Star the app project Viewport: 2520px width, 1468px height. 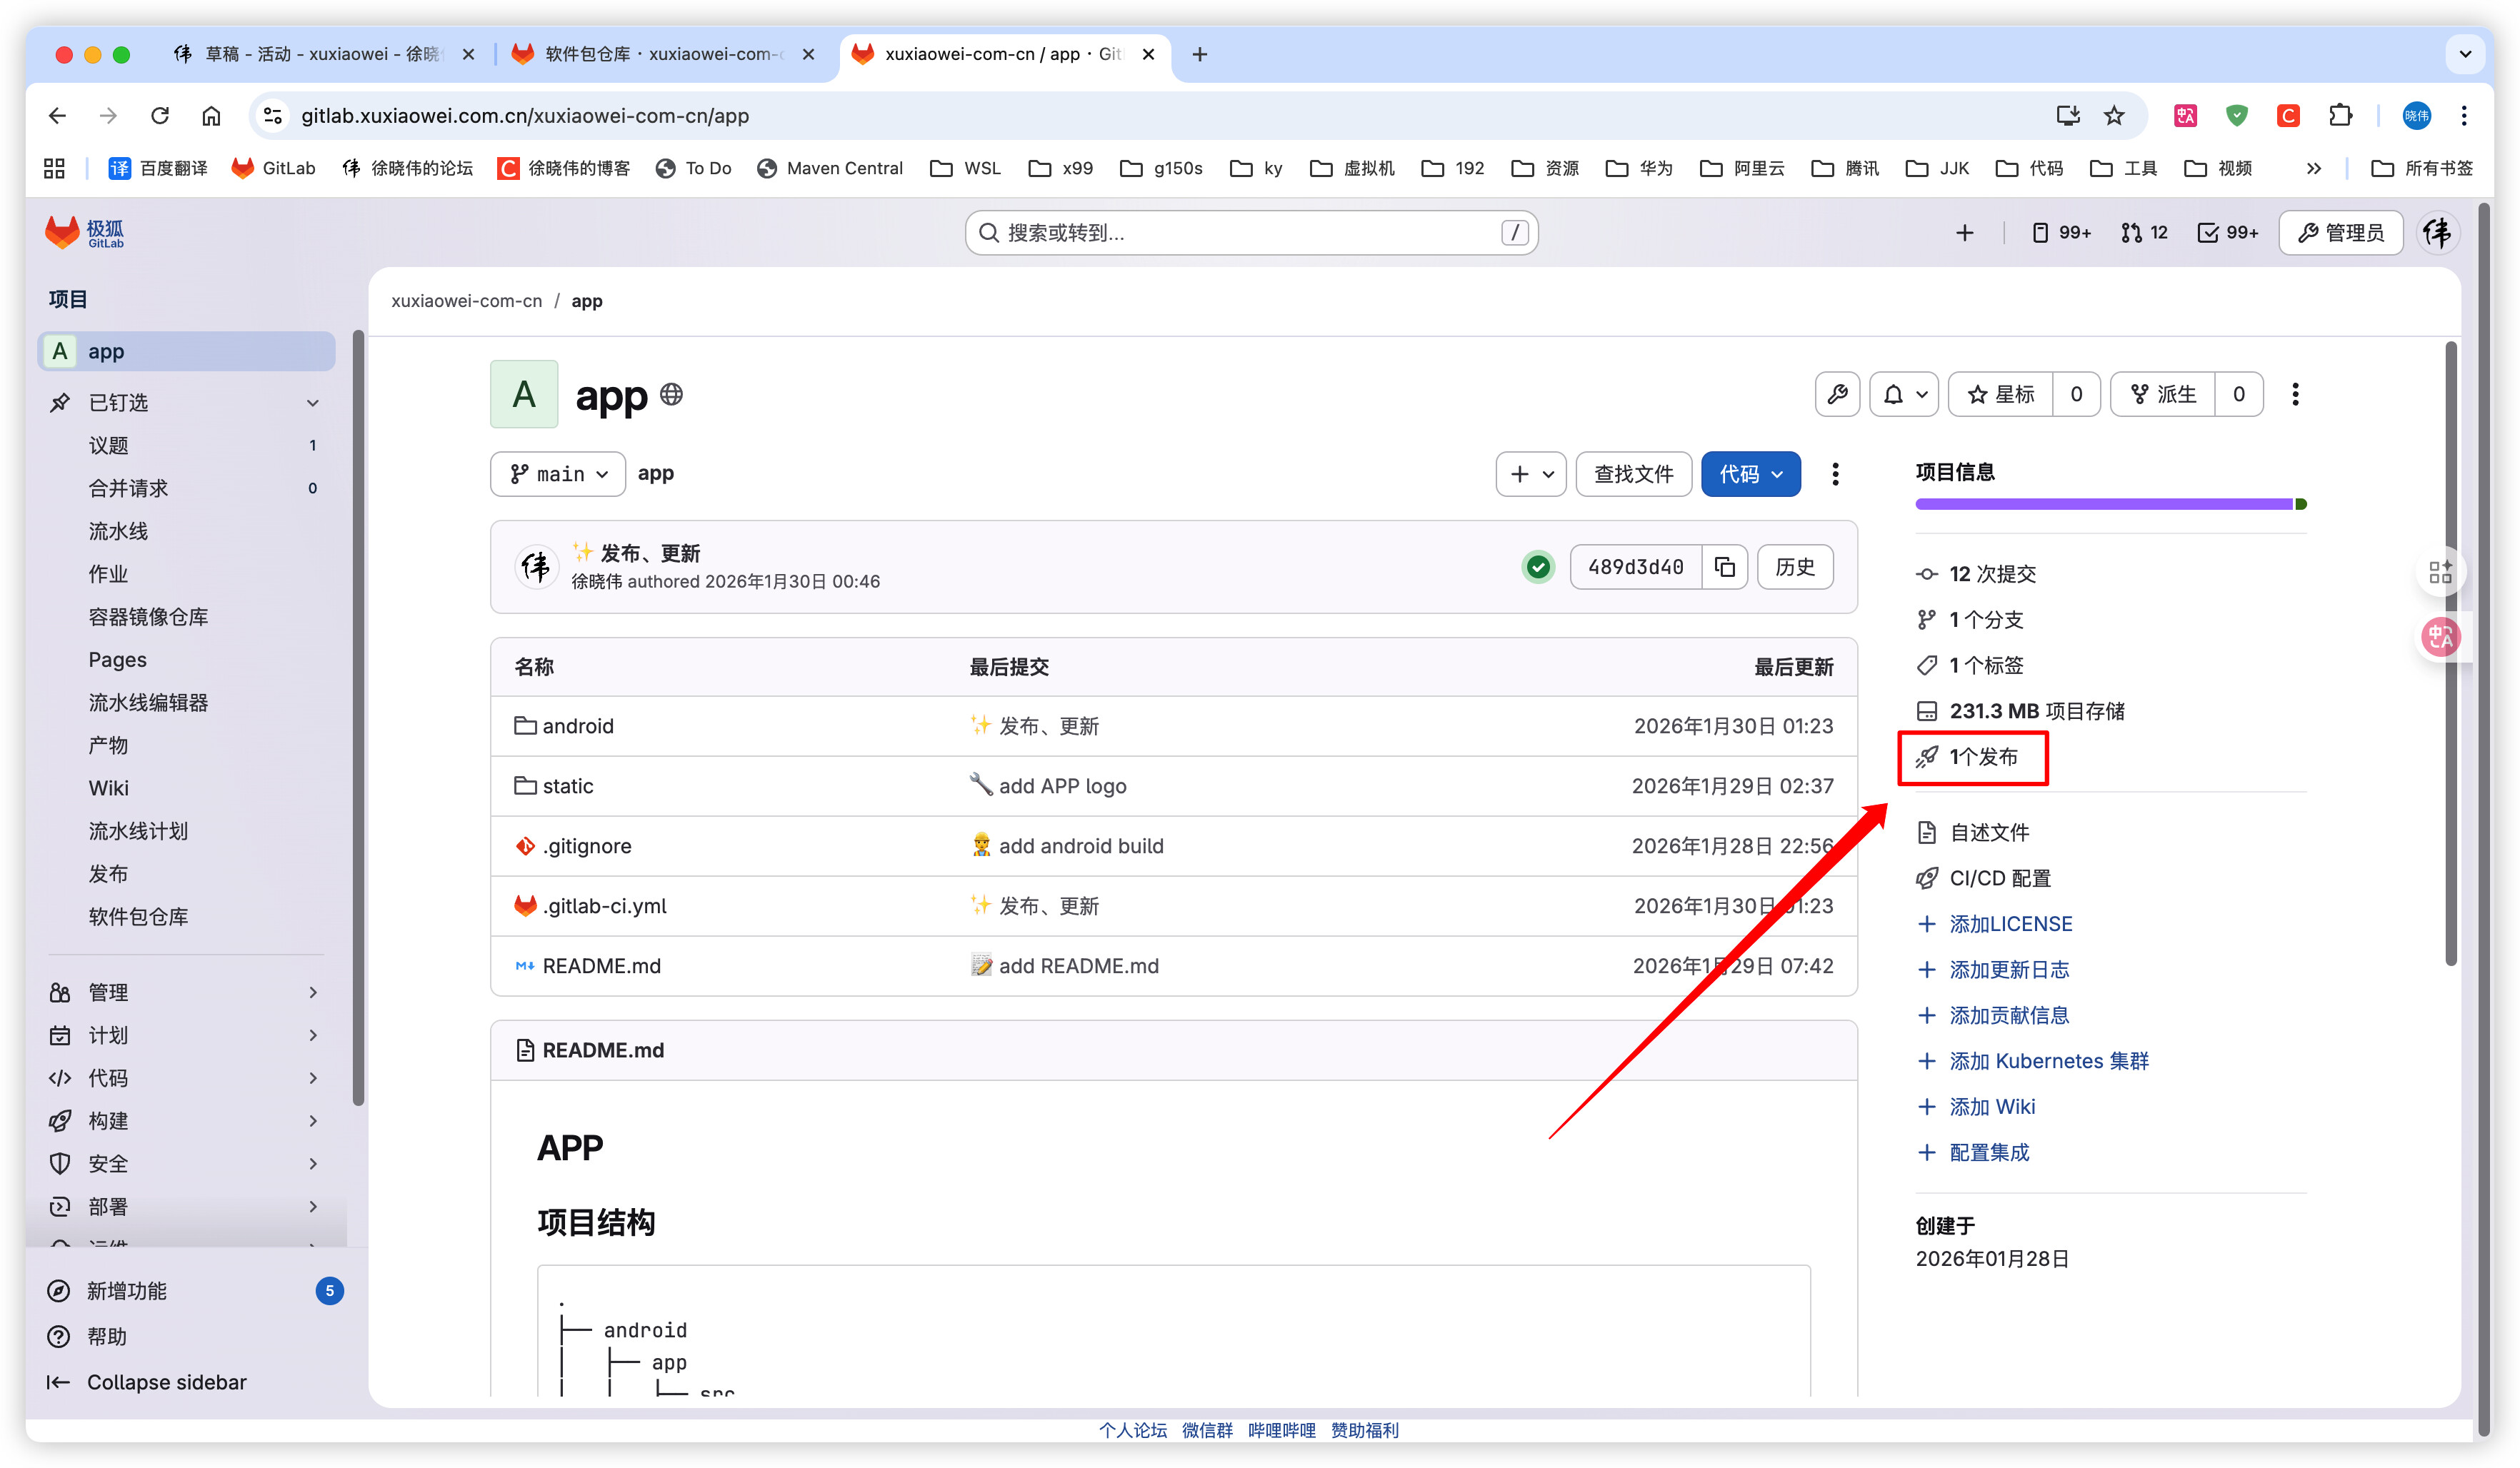tap(2001, 393)
